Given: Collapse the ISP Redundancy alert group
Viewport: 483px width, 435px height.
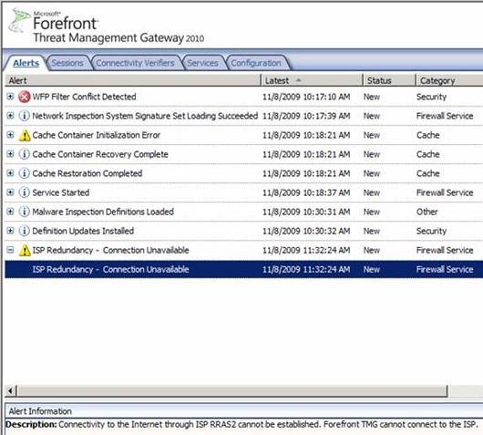Looking at the screenshot, I should coord(10,250).
